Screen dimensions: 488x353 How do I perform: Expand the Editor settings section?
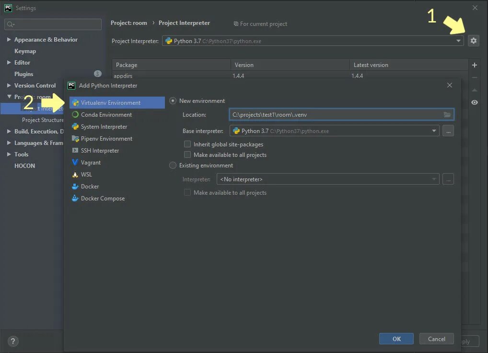click(9, 62)
